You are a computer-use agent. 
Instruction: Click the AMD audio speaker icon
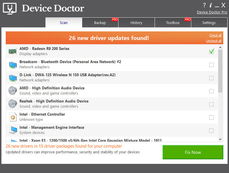13,90
